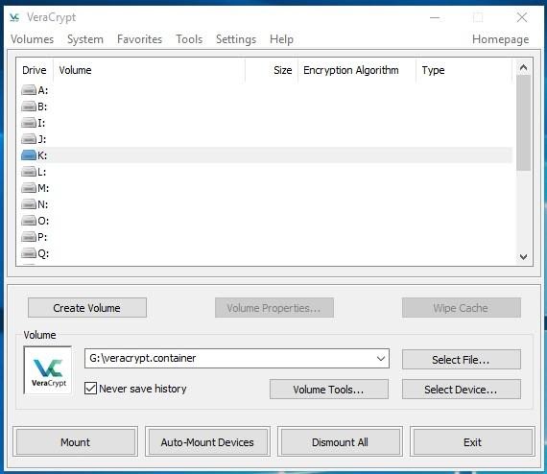Select the P: drive icon

(x=29, y=237)
